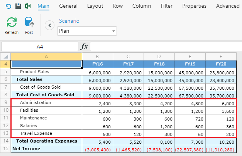This screenshot has height=156, width=242.
Task: Click Net Income FY16 value (3,005,400)
Action: (97, 149)
